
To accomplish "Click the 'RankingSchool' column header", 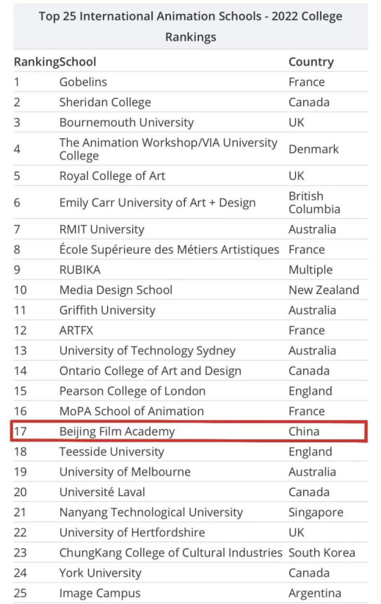I will coord(55,62).
